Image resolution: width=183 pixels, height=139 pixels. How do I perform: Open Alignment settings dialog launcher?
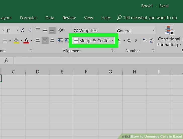[x=112, y=50]
